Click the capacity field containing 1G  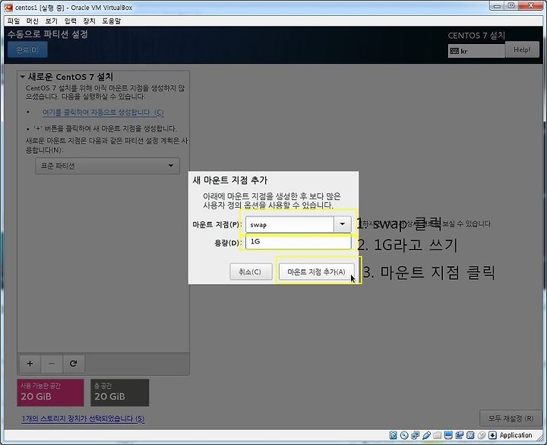[x=299, y=242]
